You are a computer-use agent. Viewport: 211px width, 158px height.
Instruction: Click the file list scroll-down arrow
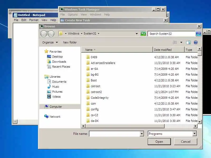pos(199,122)
